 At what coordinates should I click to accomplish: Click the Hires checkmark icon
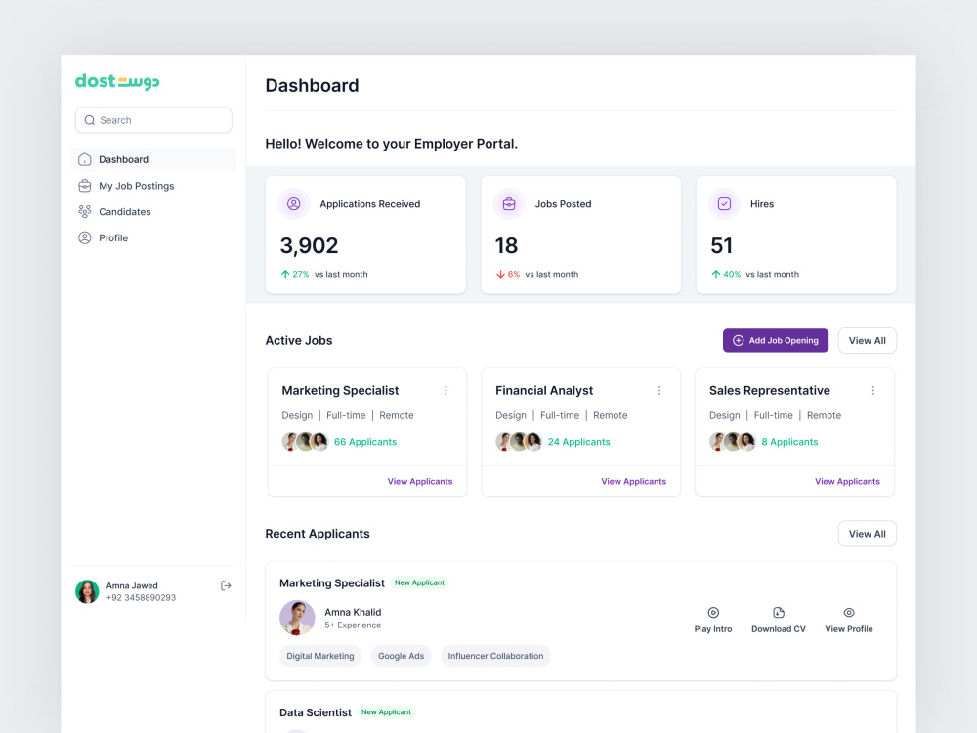click(724, 204)
